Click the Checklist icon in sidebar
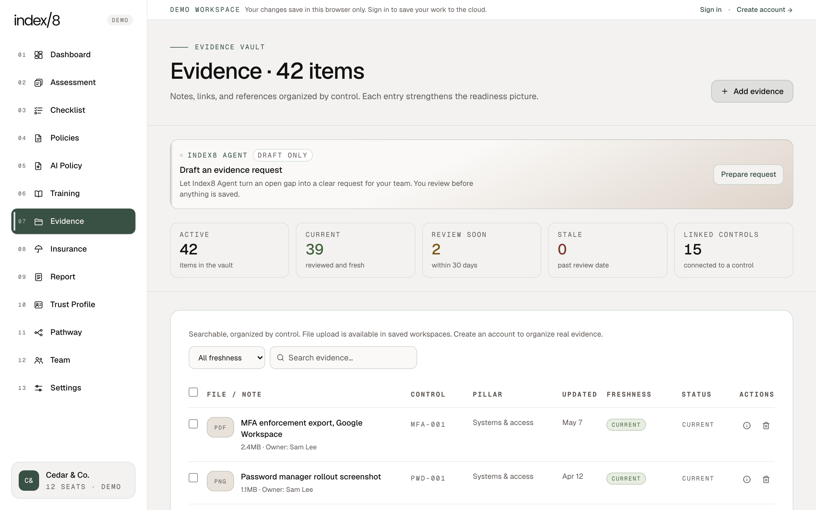Viewport: 816px width, 510px height. coord(39,110)
